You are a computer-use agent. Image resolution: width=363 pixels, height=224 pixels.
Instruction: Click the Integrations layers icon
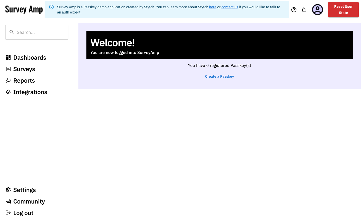point(8,92)
